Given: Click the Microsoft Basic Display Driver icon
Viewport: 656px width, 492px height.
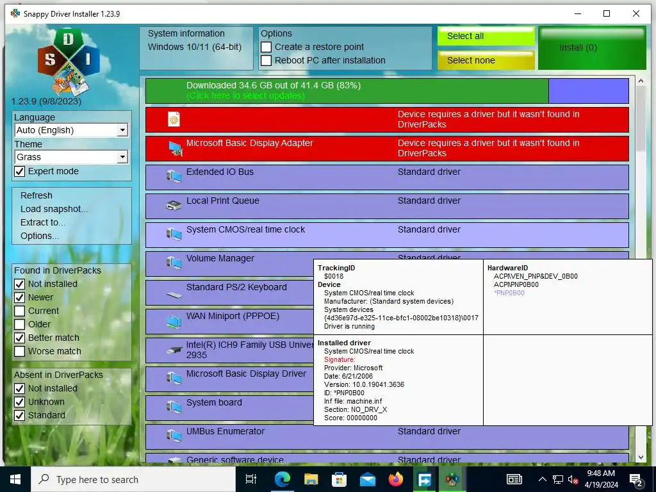Looking at the screenshot, I should [174, 379].
